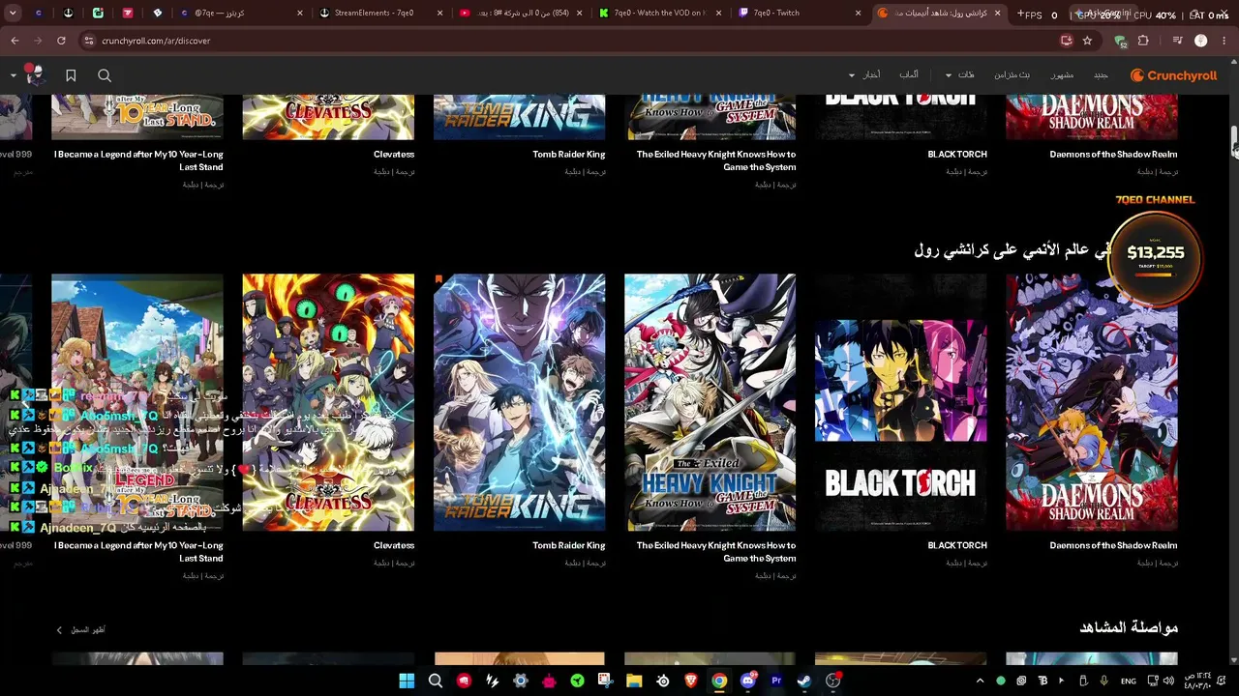This screenshot has height=696, width=1239.
Task: Open Google Chrome from the taskbar
Action: (719, 681)
